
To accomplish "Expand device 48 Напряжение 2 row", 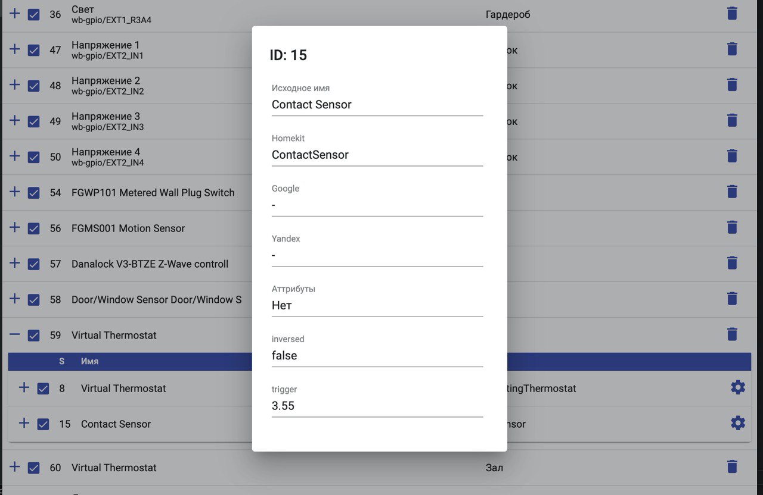I will (15, 84).
